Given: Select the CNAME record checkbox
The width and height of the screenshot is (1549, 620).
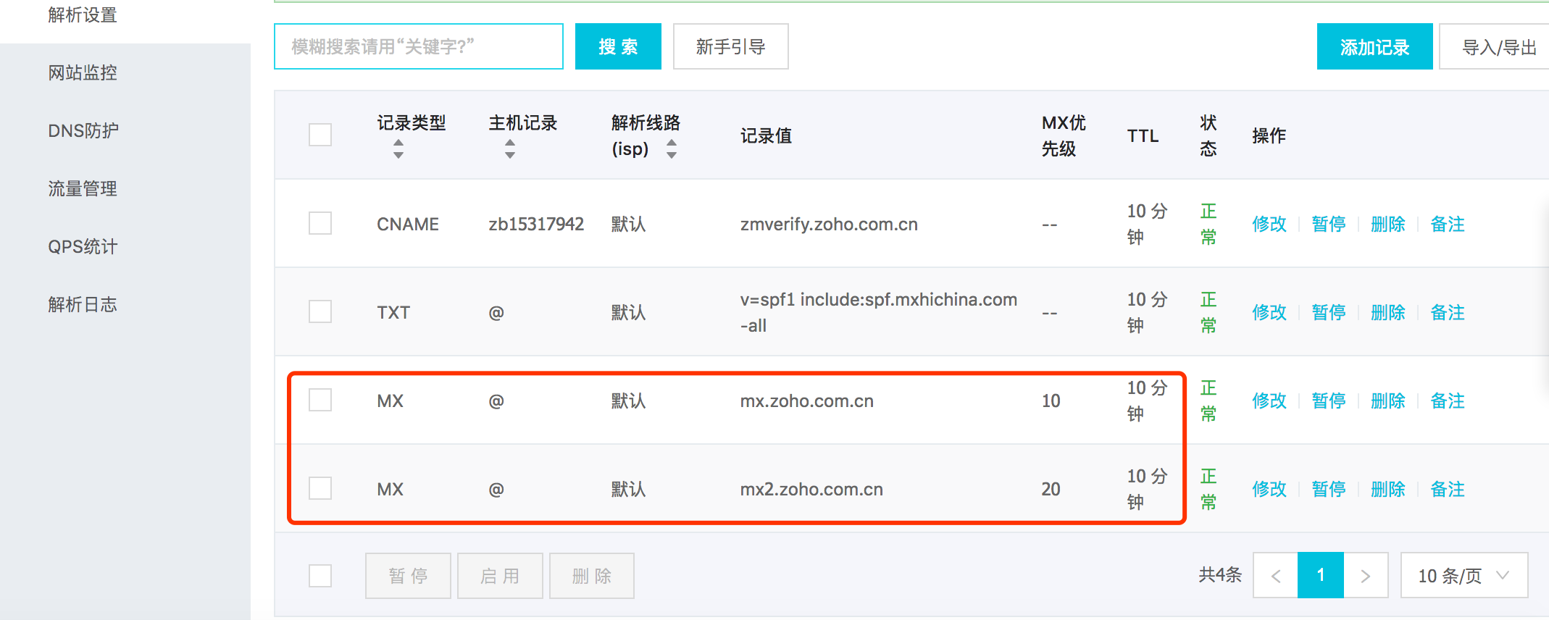Looking at the screenshot, I should tap(320, 223).
